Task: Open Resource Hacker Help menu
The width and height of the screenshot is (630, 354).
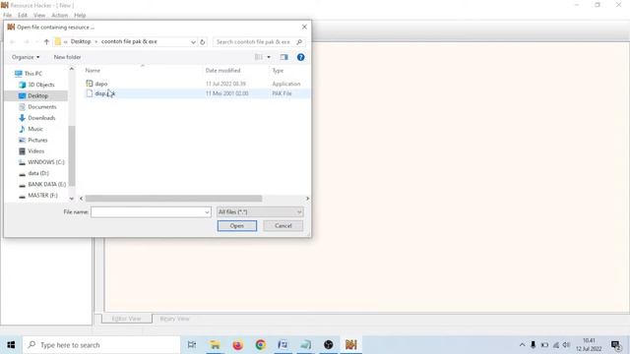Action: pos(80,16)
